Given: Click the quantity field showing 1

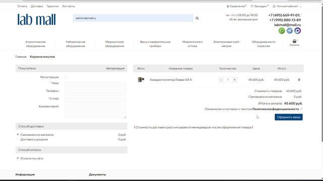Looking at the screenshot, I should pos(228,80).
